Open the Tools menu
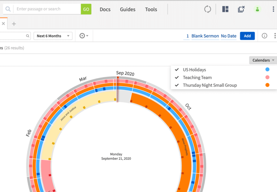Image resolution: width=277 pixels, height=192 pixels. [151, 9]
